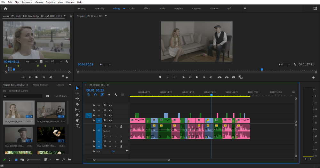The height and width of the screenshot is (168, 320).
Task: Step back one frame in Source monitor
Action: point(30,77)
